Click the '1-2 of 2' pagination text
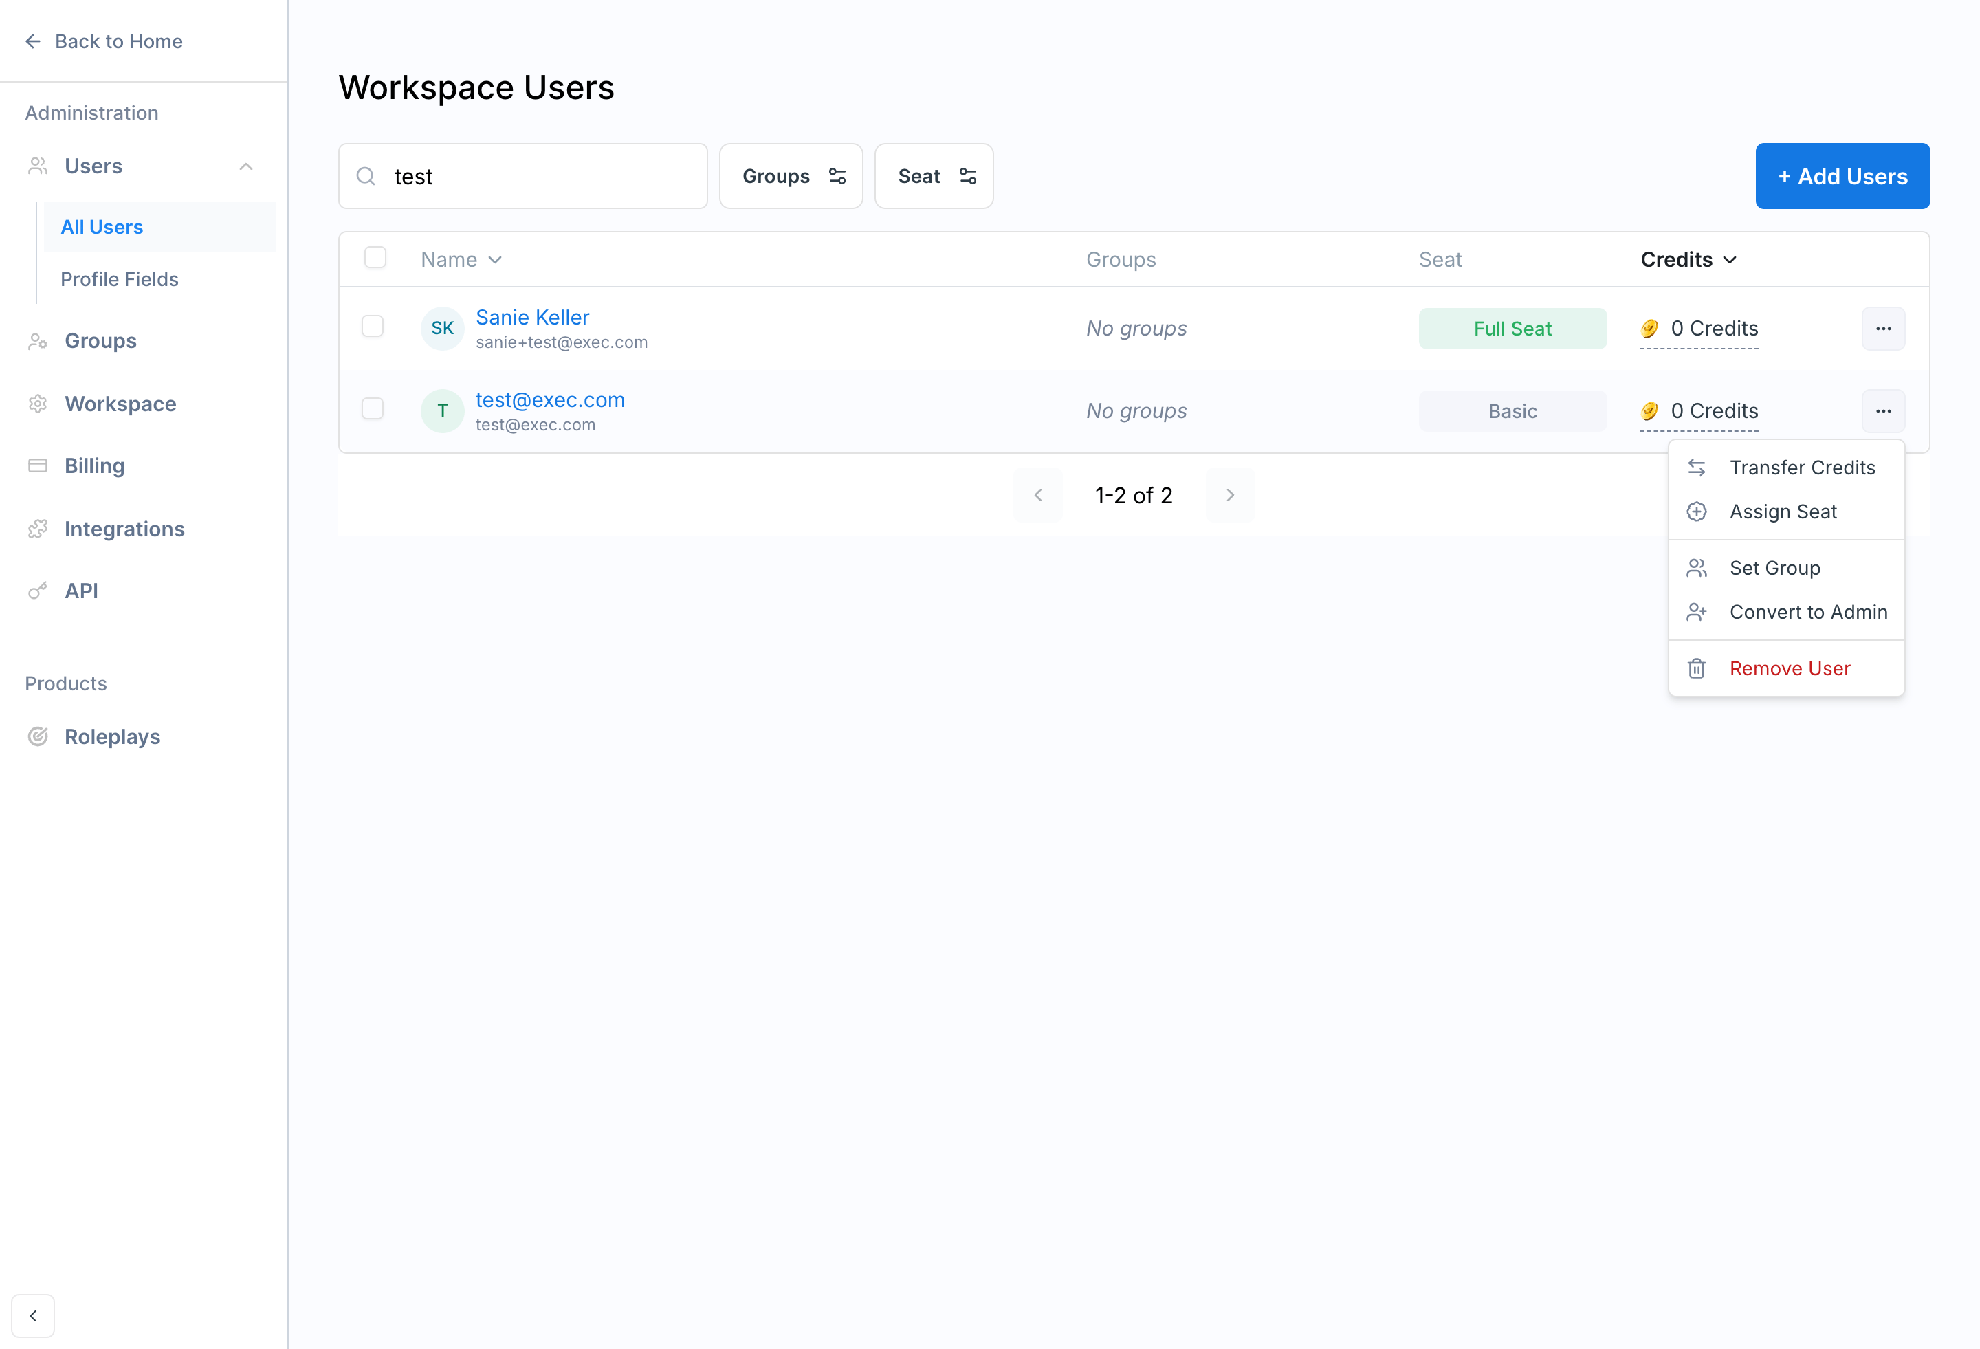The height and width of the screenshot is (1349, 1980). pos(1134,495)
